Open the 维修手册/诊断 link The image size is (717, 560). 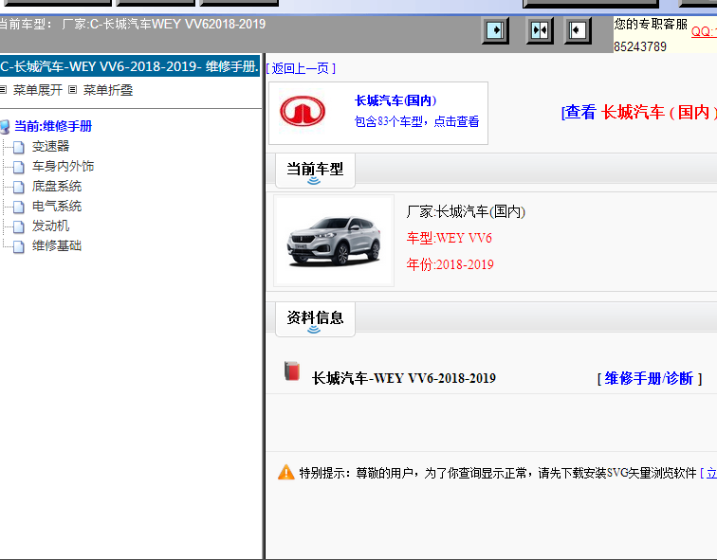(x=650, y=378)
